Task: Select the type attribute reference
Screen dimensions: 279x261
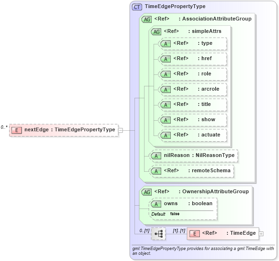Action: [193, 43]
